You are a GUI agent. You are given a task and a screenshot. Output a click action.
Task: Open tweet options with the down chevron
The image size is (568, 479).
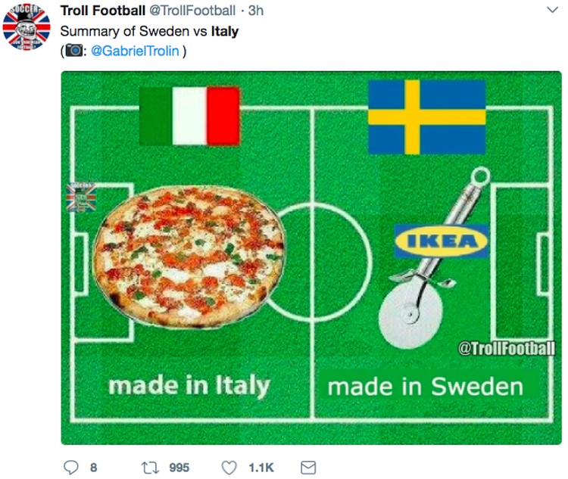pyautogui.click(x=552, y=10)
